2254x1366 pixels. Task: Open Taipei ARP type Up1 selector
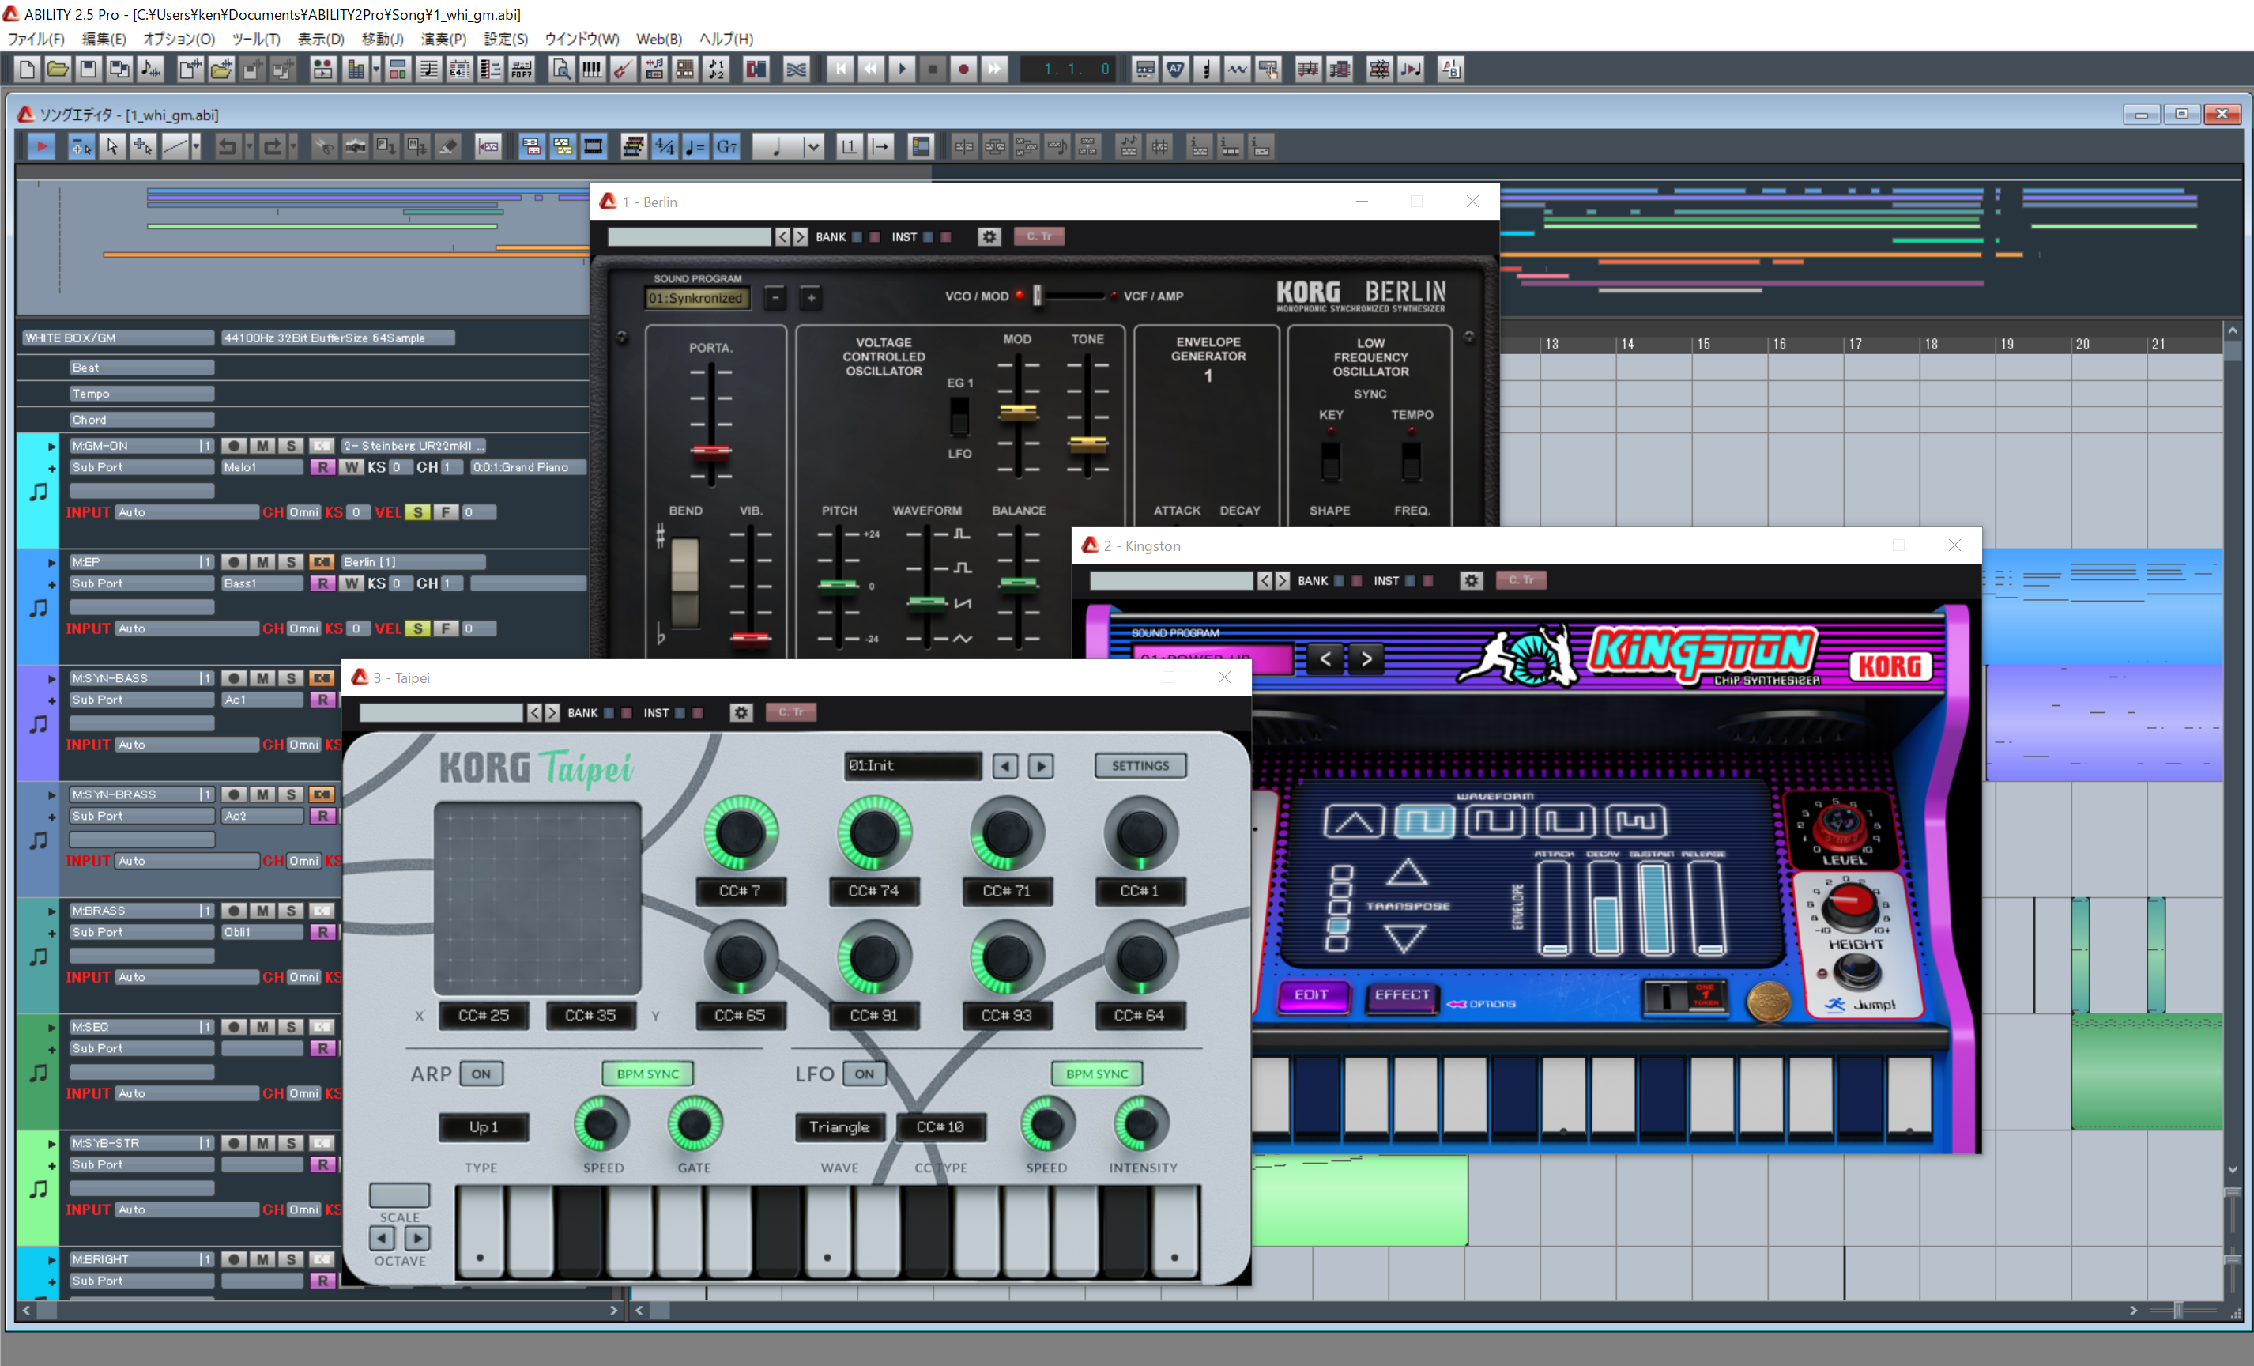tap(484, 1127)
